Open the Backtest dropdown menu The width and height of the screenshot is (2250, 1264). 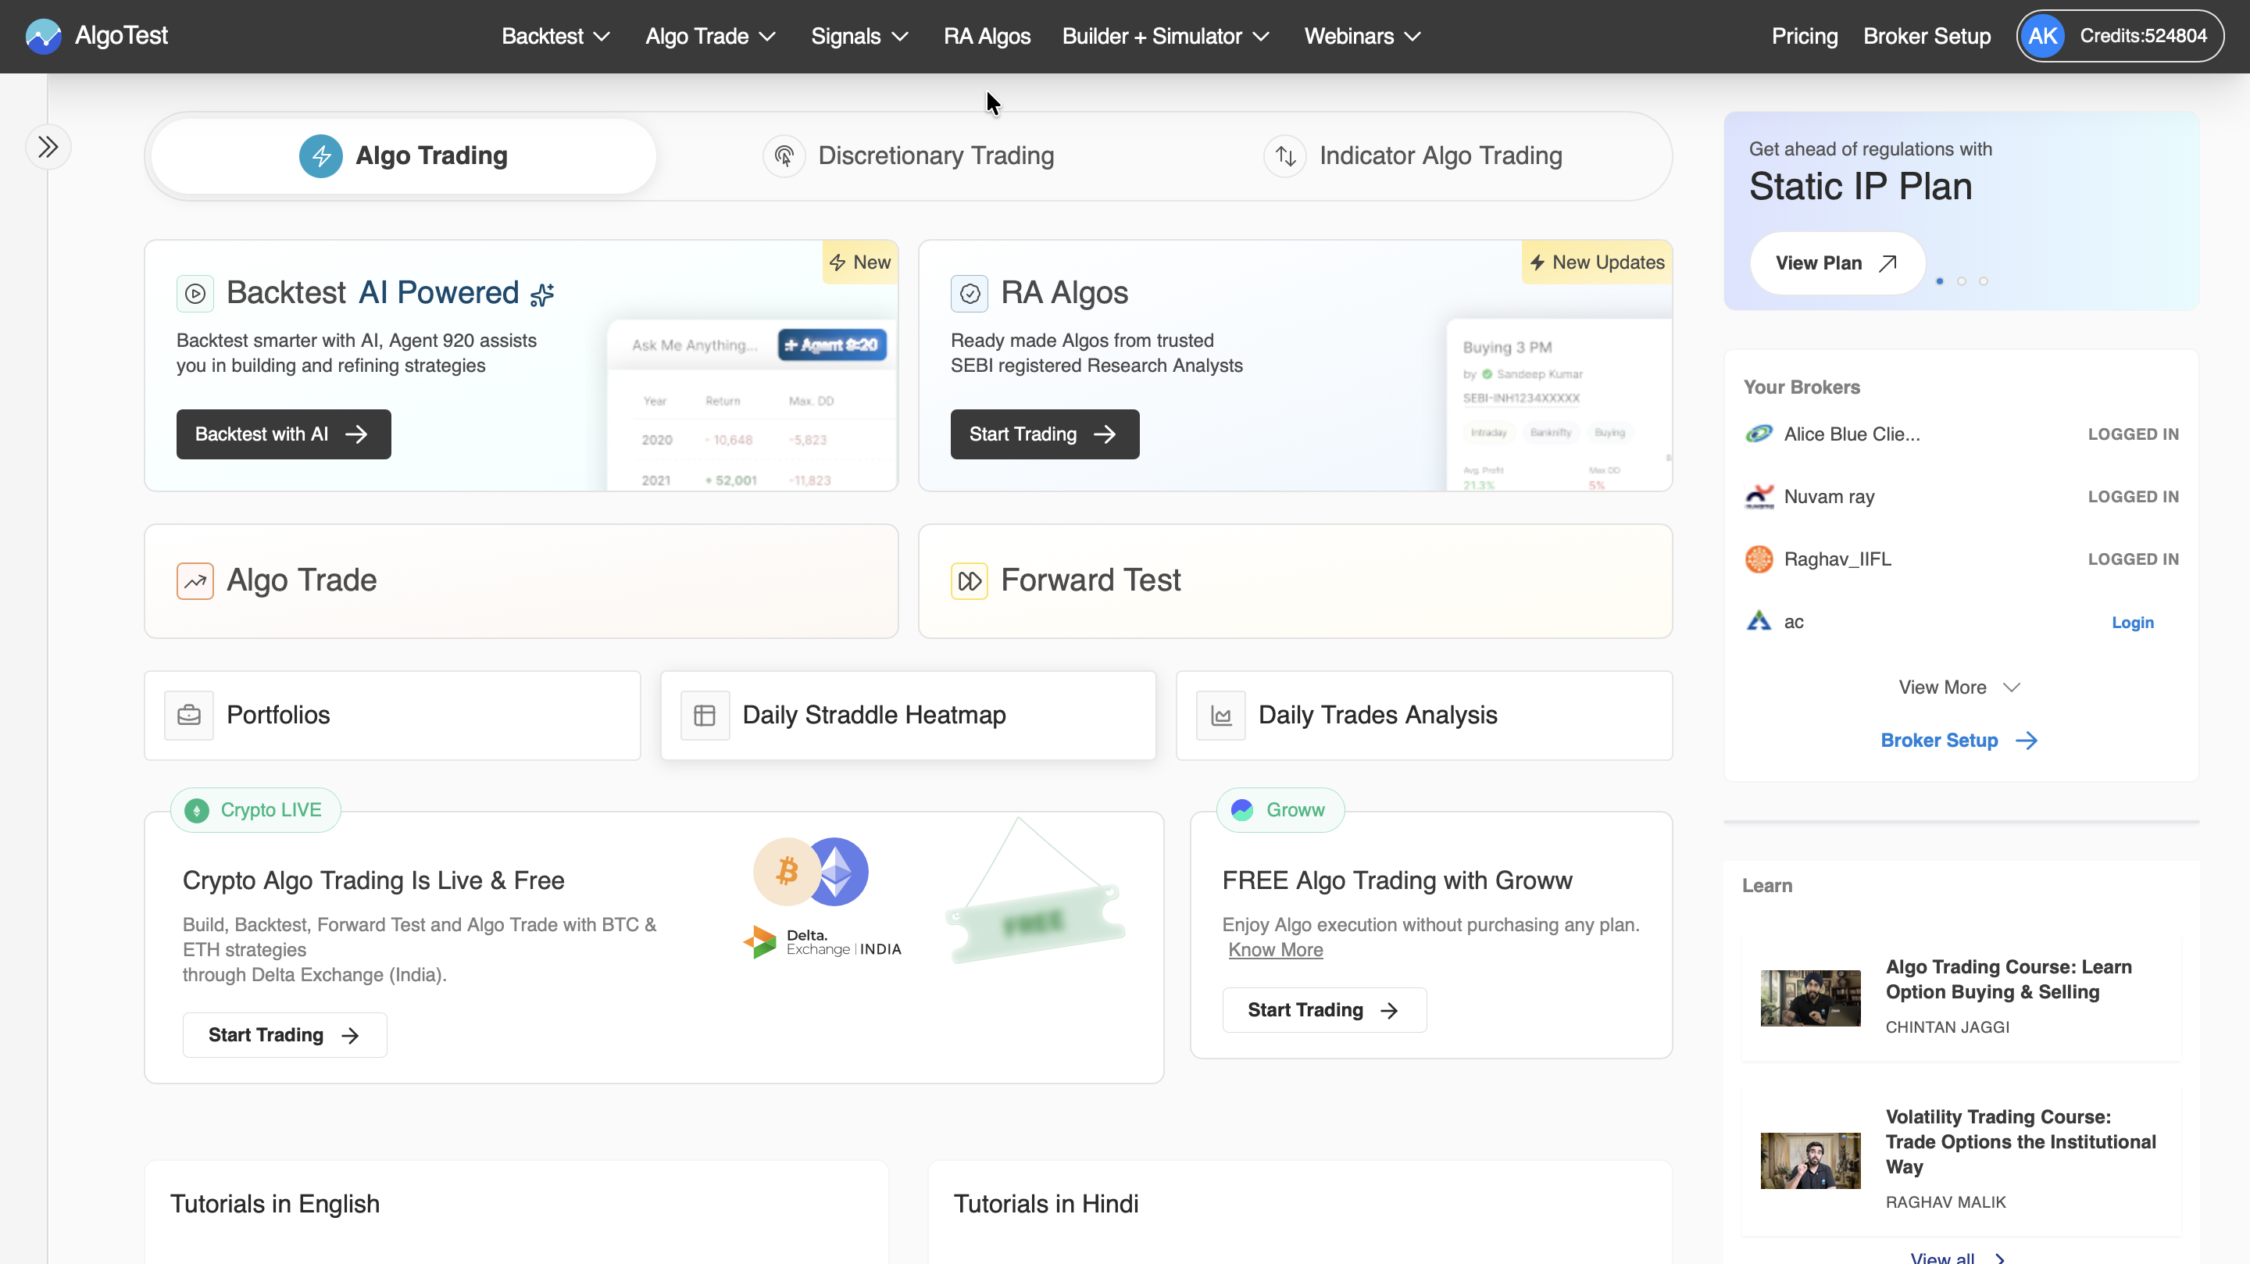click(x=555, y=36)
